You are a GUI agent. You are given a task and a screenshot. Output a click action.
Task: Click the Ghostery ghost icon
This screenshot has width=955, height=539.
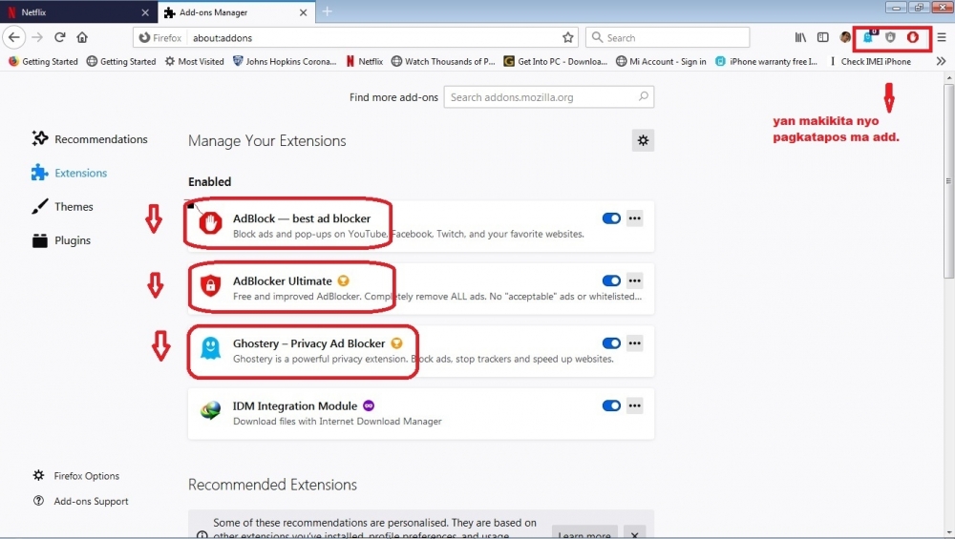[x=210, y=348]
